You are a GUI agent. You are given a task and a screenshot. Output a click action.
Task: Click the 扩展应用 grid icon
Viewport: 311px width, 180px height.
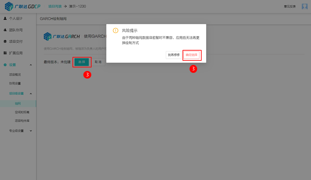coord(5,53)
